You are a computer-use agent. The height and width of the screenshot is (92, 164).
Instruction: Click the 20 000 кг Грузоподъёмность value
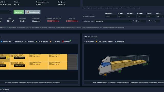[40, 4]
